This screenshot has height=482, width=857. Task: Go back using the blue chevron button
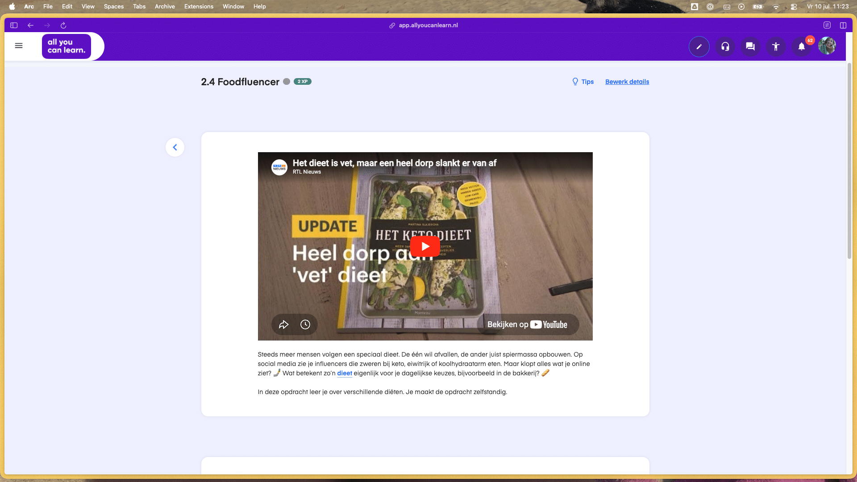click(175, 147)
